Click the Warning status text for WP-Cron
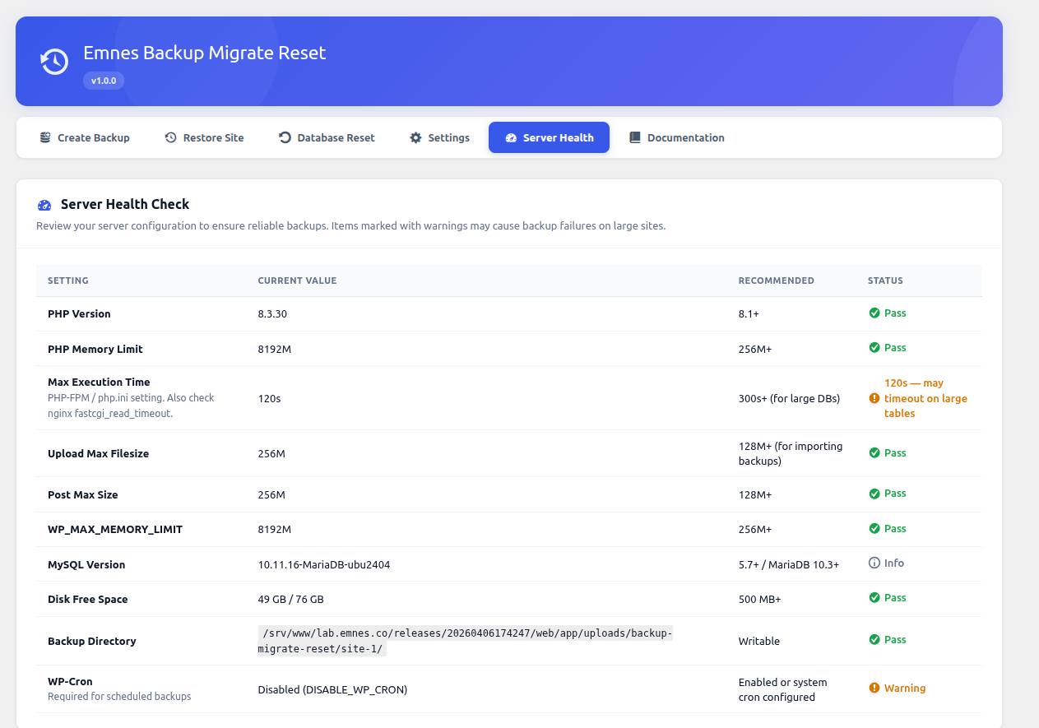This screenshot has width=1039, height=728. (x=905, y=688)
